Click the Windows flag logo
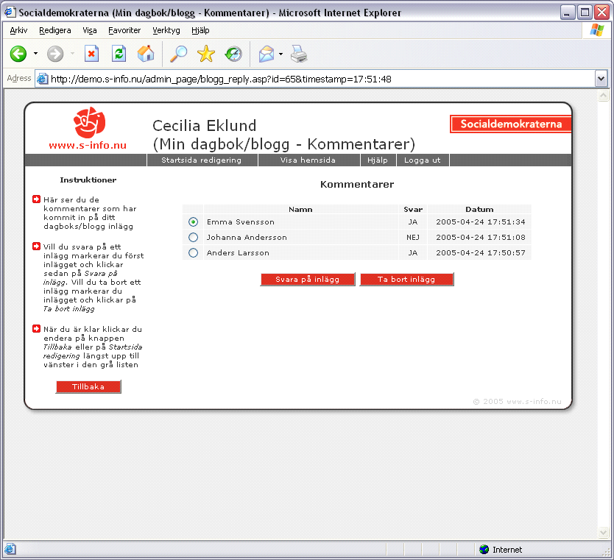 tap(597, 30)
